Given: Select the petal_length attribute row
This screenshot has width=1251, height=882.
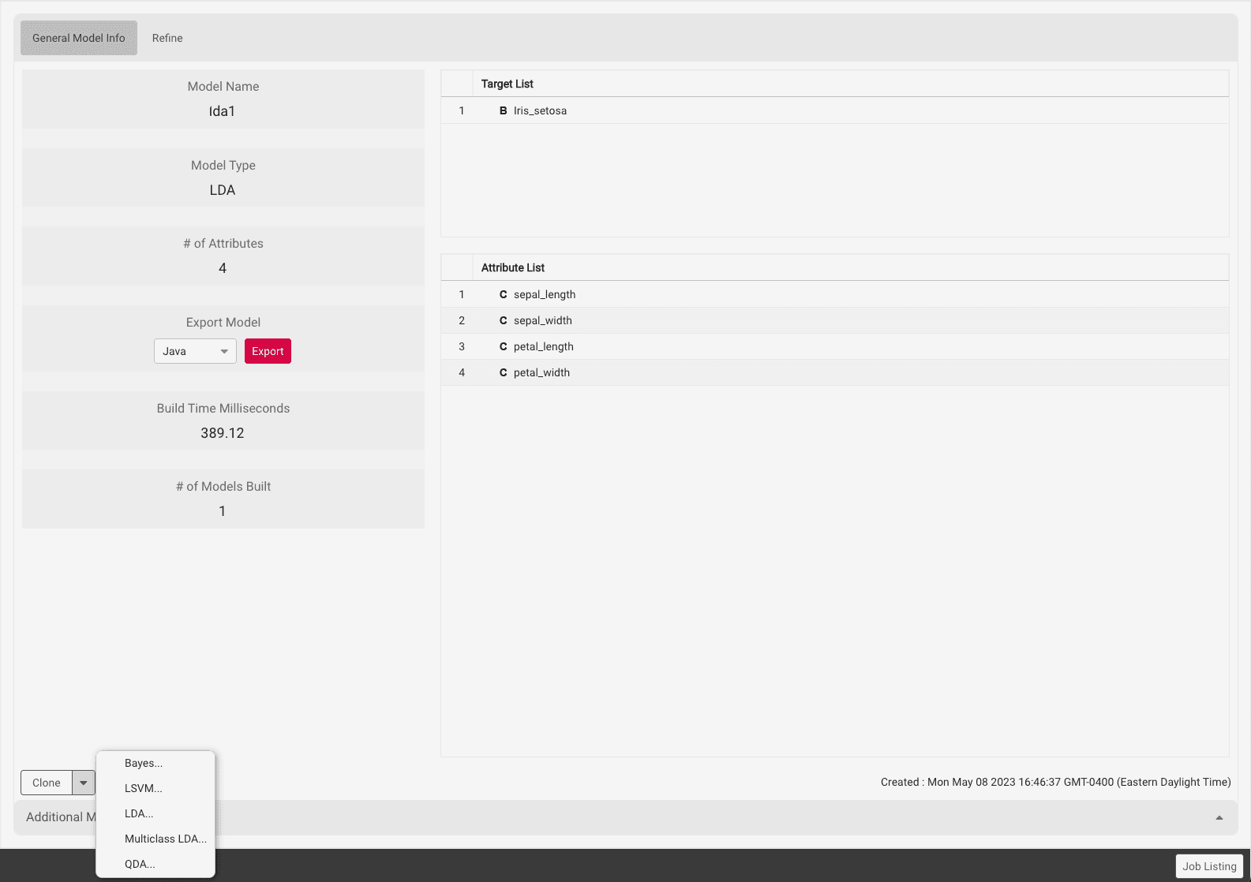Looking at the screenshot, I should (835, 346).
